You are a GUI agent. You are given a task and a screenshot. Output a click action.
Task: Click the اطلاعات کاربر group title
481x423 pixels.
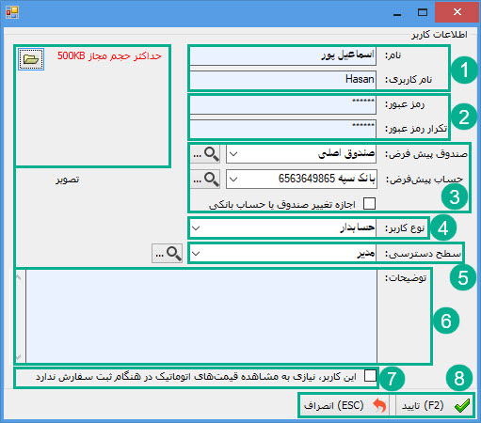point(440,35)
